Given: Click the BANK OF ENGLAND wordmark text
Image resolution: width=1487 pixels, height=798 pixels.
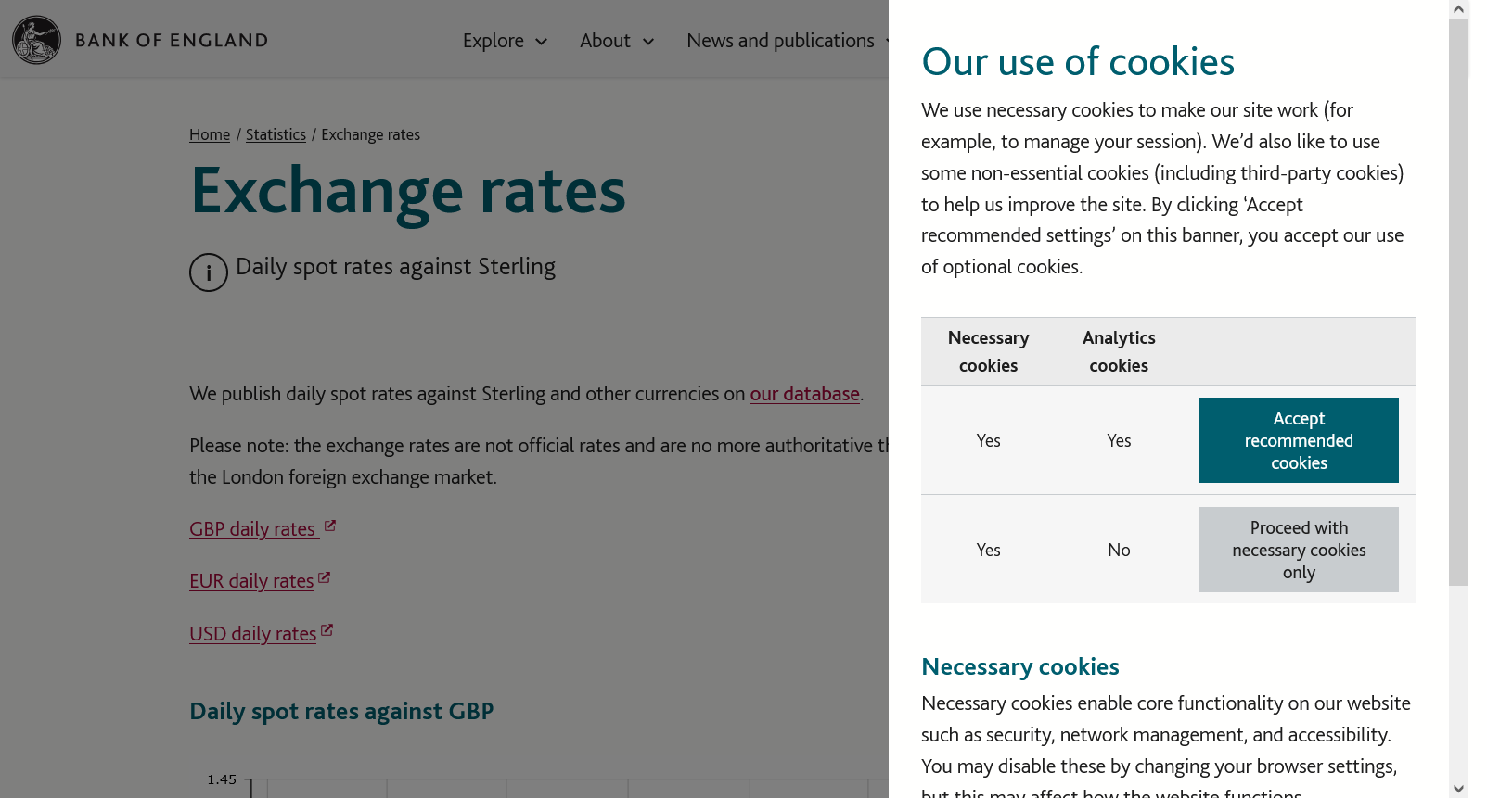Looking at the screenshot, I should coord(172,41).
